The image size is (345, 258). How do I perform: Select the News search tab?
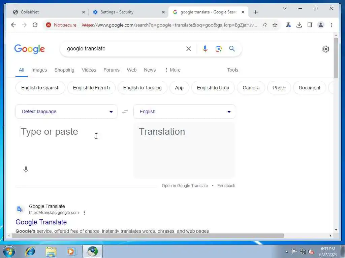(150, 70)
